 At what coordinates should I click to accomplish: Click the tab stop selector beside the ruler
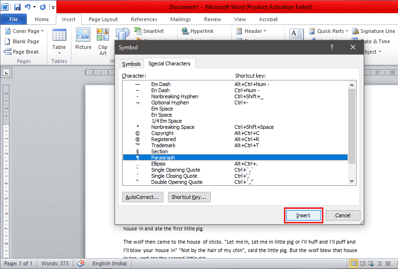coord(7,72)
